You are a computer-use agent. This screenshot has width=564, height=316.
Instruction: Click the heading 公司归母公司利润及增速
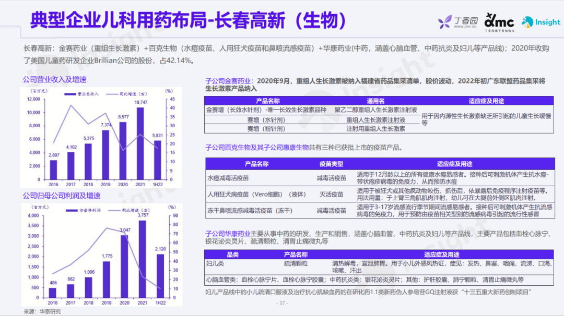tap(62, 196)
